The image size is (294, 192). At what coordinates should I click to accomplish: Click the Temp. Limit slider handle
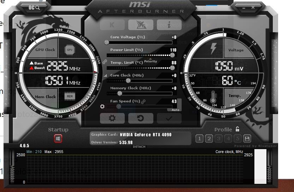pyautogui.click(x=172, y=68)
